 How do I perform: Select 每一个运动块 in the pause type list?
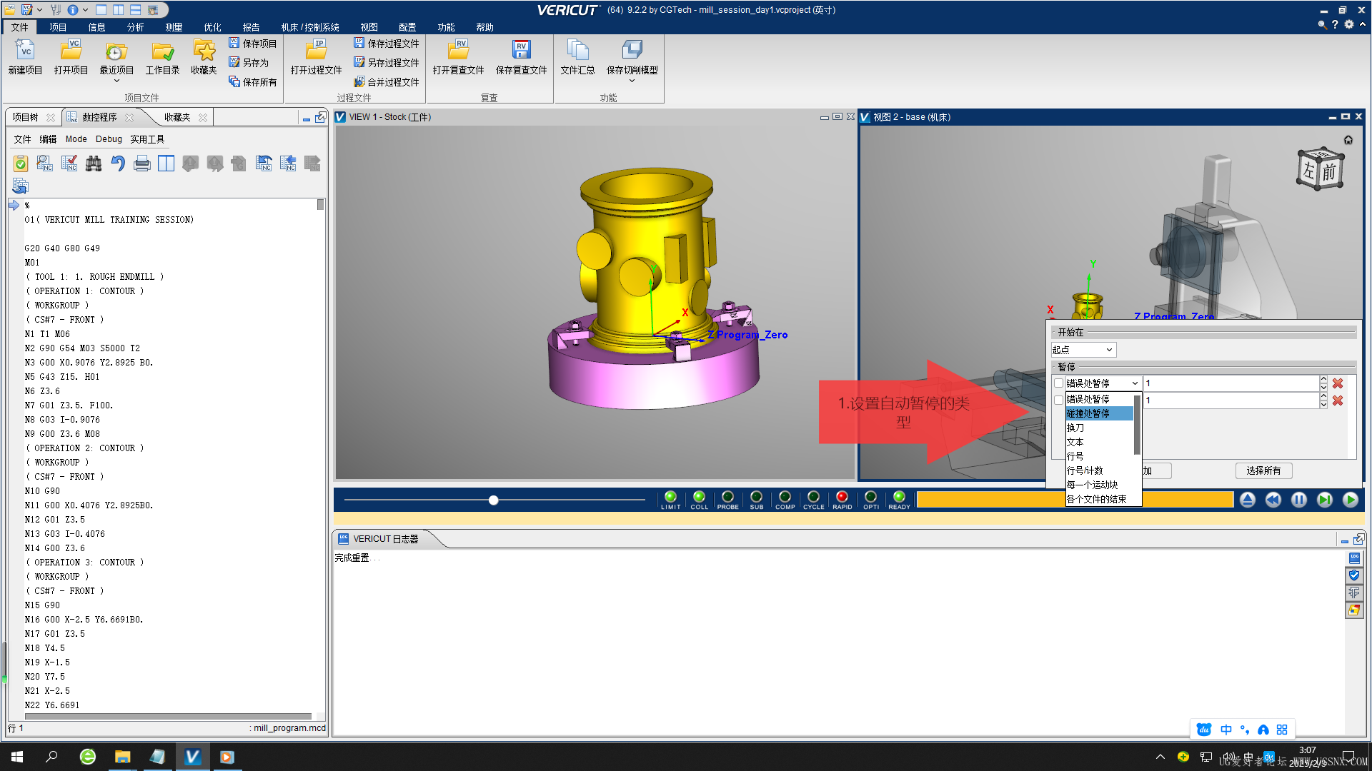click(1099, 485)
